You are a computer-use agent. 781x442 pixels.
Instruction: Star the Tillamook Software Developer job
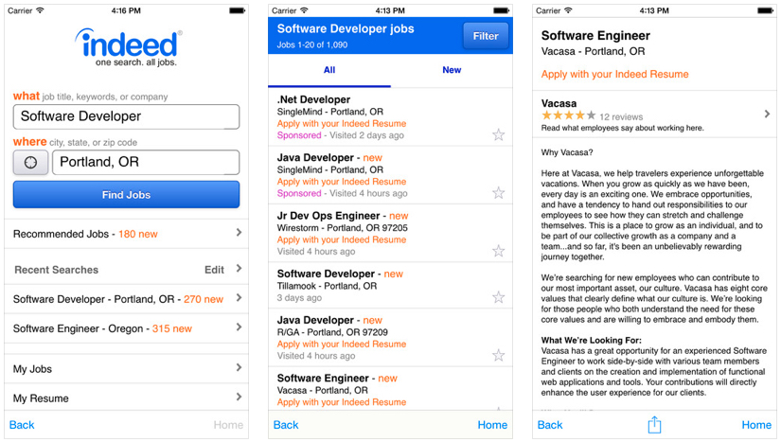498,297
